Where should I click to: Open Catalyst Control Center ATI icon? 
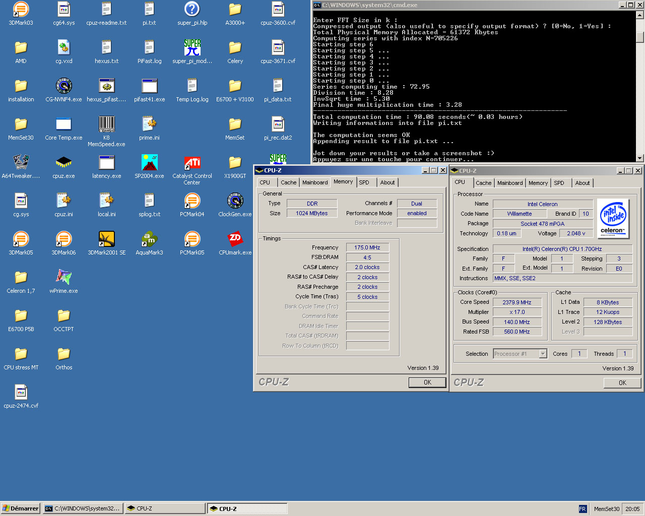[192, 162]
